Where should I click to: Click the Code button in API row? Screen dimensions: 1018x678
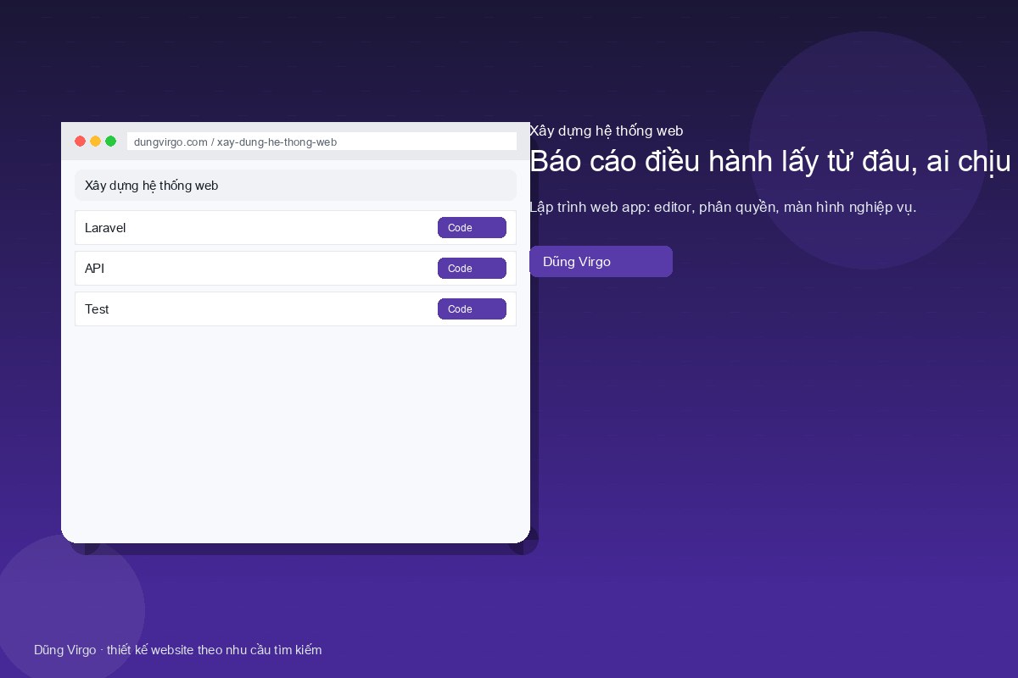[x=472, y=269]
